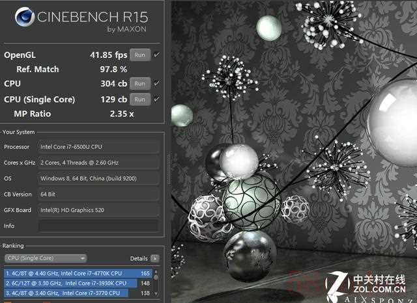
Task: Expand ranking Details with arrow button
Action: tap(154, 258)
